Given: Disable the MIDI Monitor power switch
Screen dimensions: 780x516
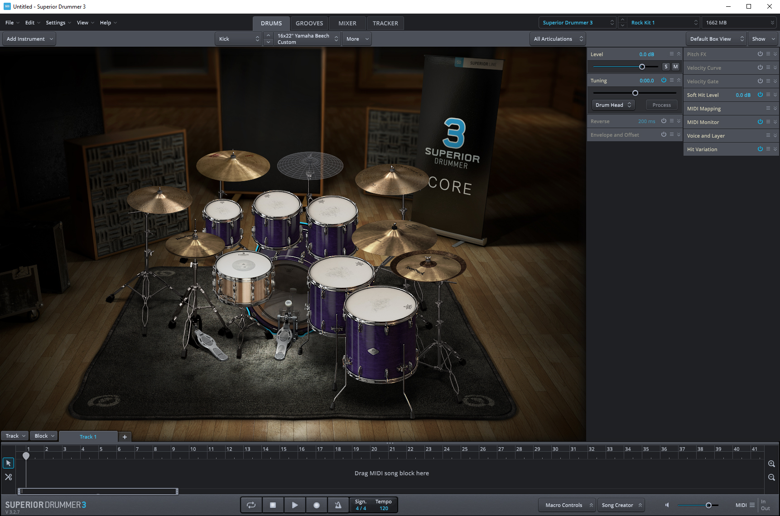Looking at the screenshot, I should coord(760,122).
